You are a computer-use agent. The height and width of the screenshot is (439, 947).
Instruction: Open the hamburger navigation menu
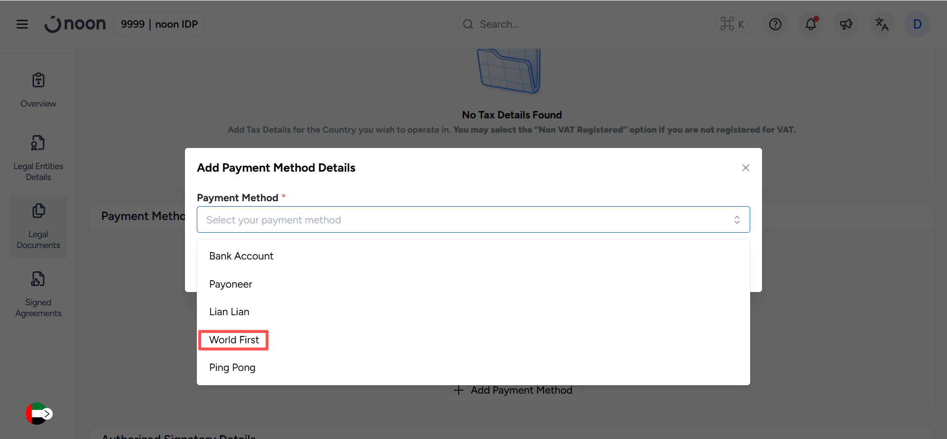click(x=22, y=24)
